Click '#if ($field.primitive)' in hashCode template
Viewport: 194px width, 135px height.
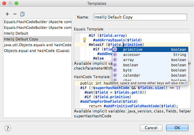(x=108, y=97)
